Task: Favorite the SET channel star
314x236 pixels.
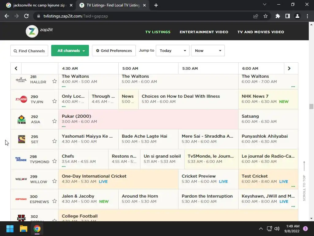Action: click(55, 141)
